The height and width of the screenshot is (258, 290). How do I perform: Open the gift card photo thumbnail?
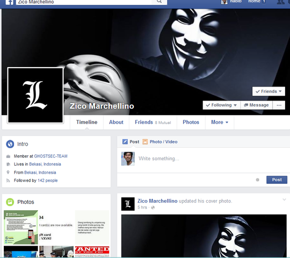[56, 227]
